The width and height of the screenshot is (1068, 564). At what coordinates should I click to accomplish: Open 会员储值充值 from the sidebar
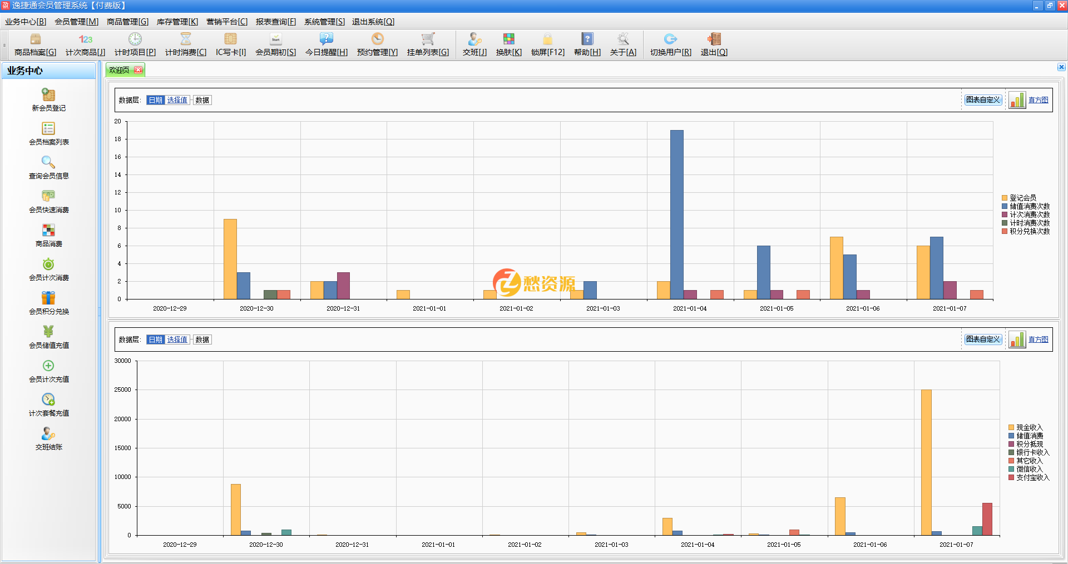(49, 337)
